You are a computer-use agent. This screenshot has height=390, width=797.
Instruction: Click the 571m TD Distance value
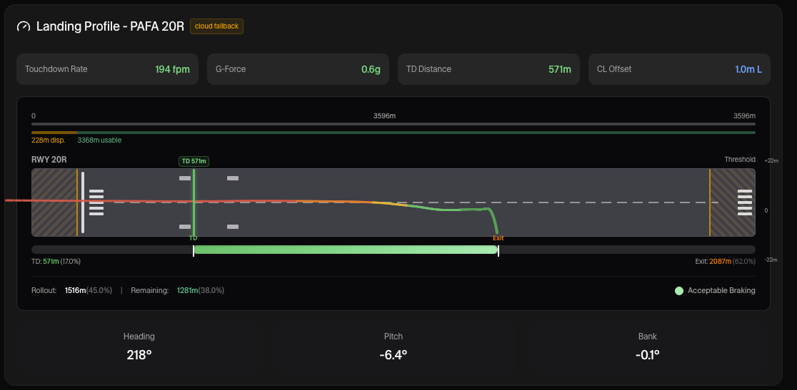coord(560,69)
